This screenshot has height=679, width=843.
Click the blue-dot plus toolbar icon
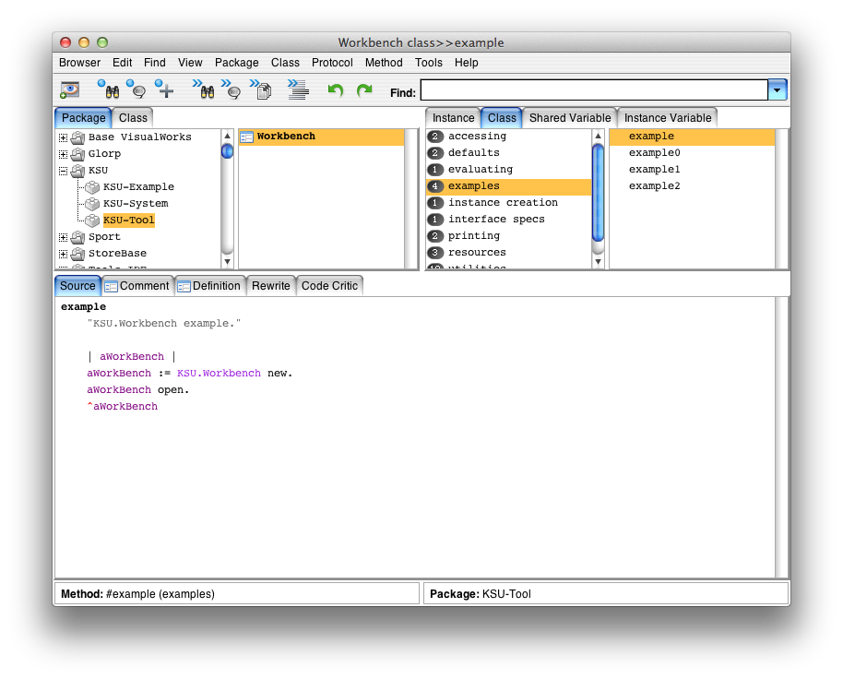click(164, 89)
